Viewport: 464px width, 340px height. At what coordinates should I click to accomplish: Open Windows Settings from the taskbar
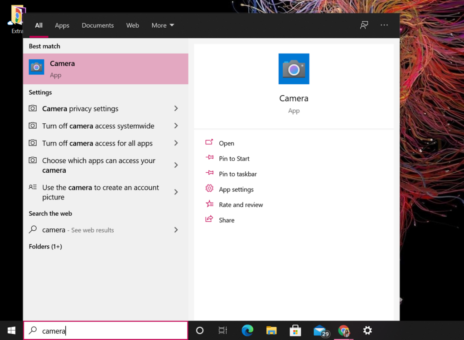[x=367, y=330]
